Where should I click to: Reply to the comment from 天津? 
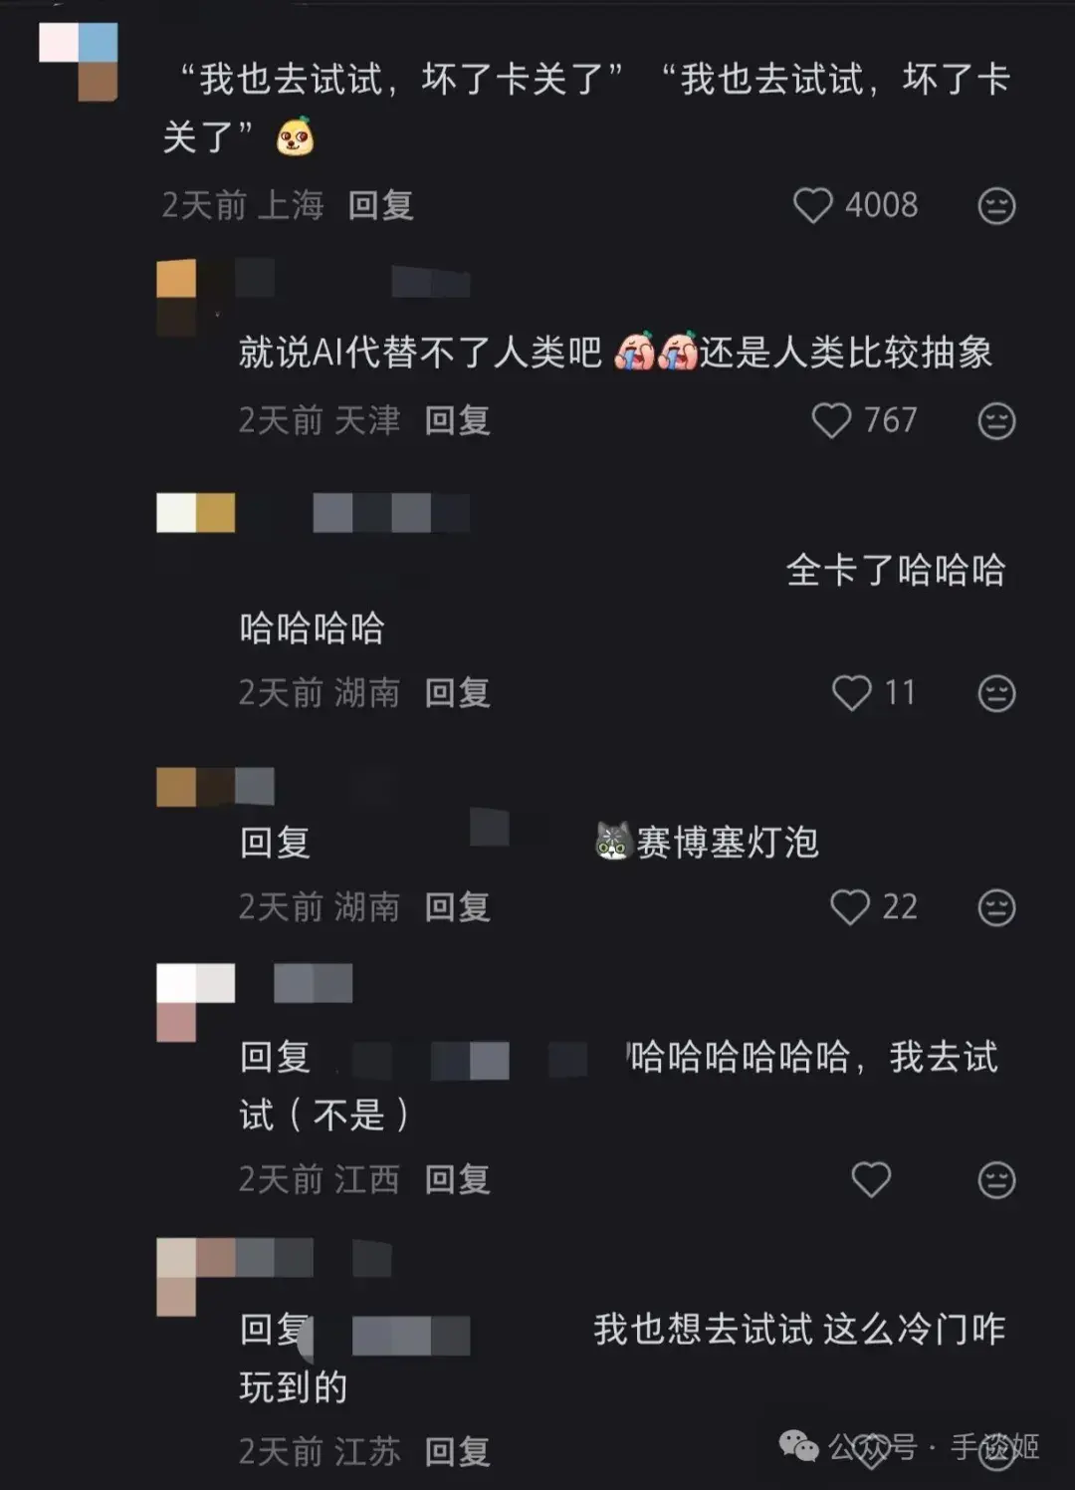click(457, 420)
